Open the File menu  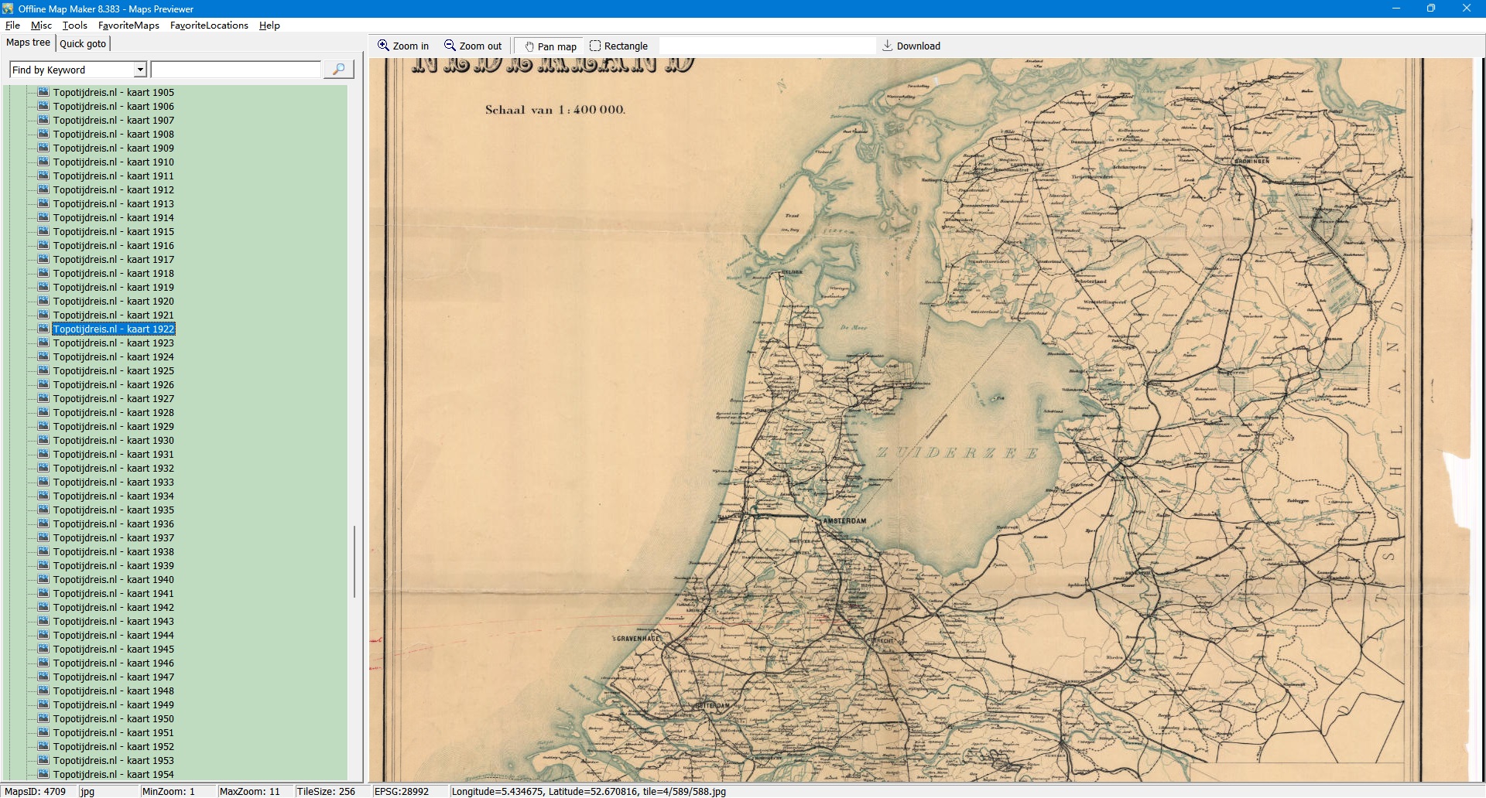coord(12,26)
